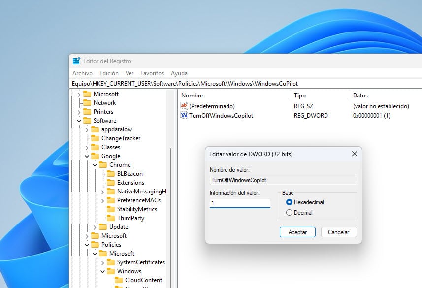Viewport: 422px width, 288px height.
Task: Click the Información del valor field
Action: tap(240, 203)
